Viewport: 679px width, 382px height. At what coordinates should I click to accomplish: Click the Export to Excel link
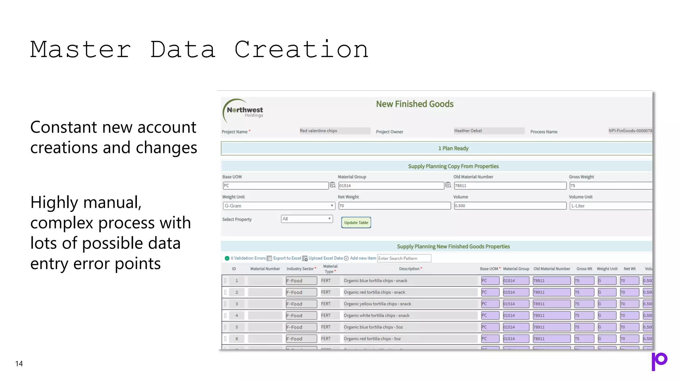pos(287,258)
